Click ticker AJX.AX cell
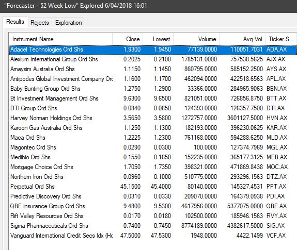297x250 pixels. tap(276, 59)
